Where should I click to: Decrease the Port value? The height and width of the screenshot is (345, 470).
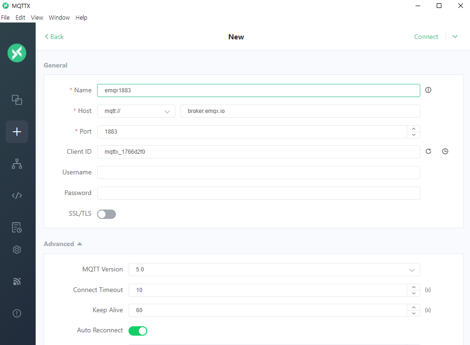click(x=414, y=135)
